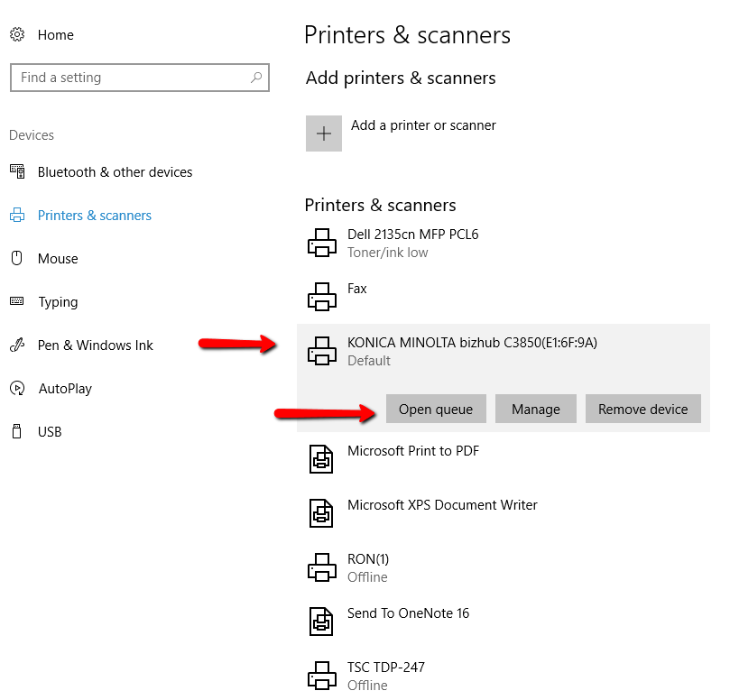
Task: Click the USB icon in sidebar
Action: 17,431
